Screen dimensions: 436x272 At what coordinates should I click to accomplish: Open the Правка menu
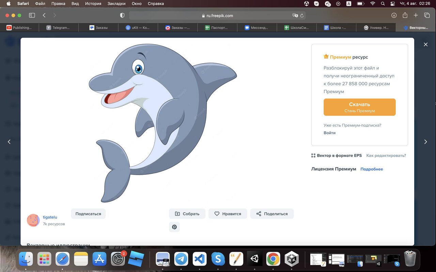pyautogui.click(x=58, y=4)
